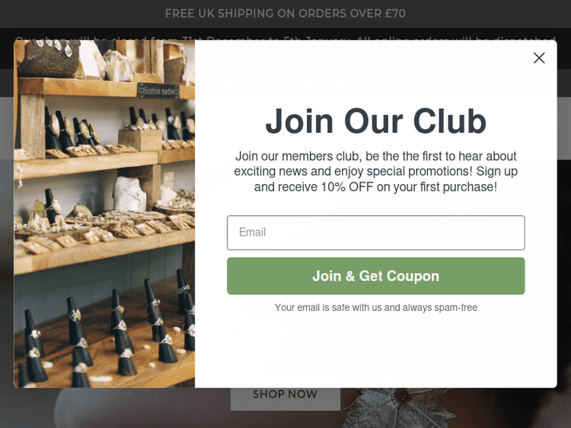Close the Join Our Club popup
Viewport: 571px width, 428px height.
click(539, 58)
